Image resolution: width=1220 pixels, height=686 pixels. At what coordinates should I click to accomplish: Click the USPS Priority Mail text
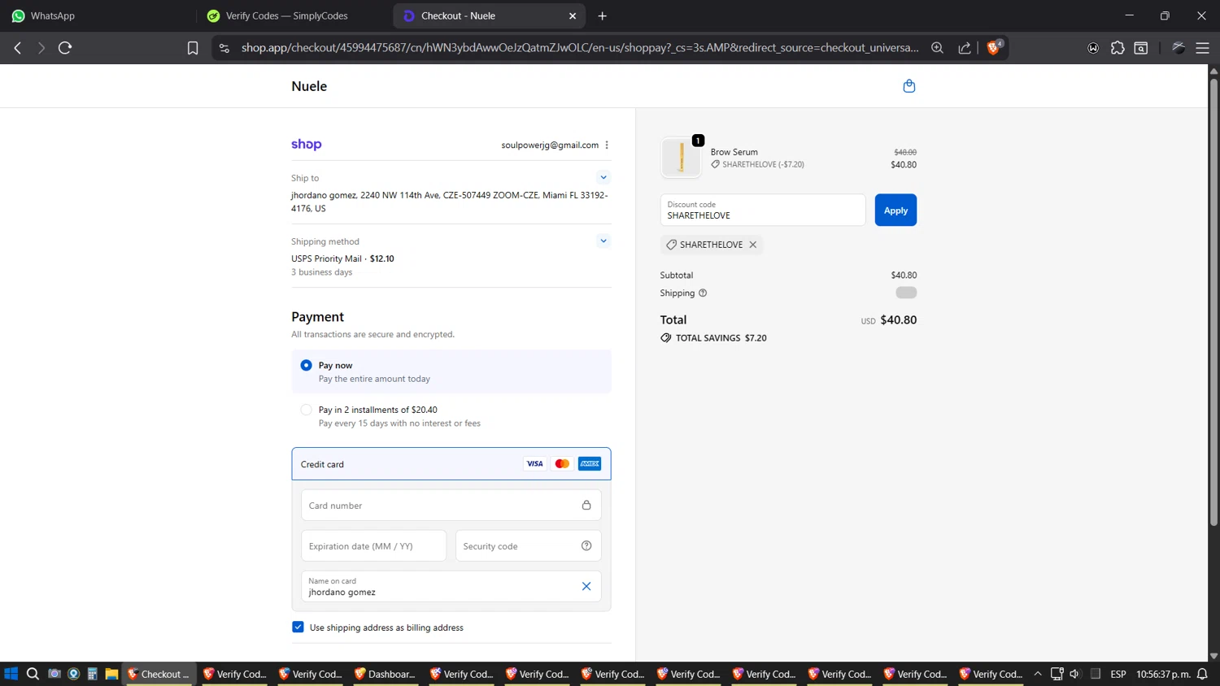326,258
